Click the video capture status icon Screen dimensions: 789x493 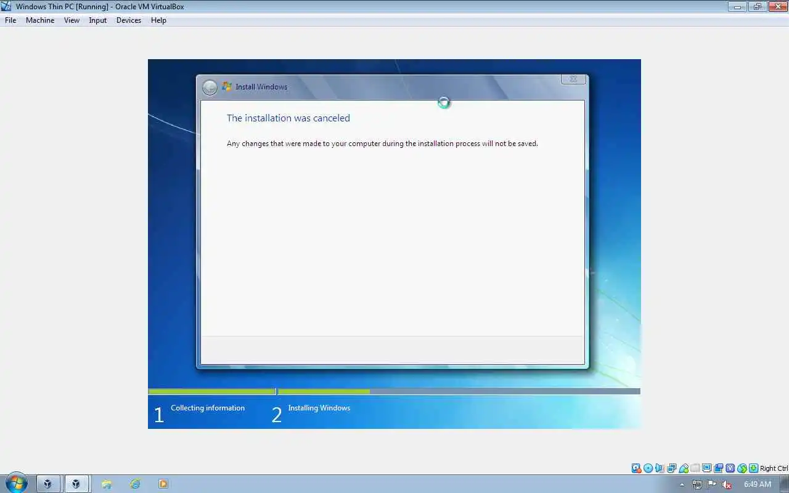[718, 468]
